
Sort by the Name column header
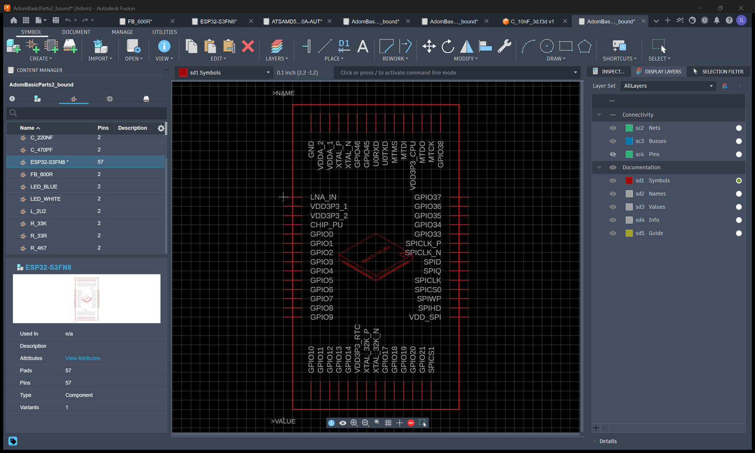[30, 128]
